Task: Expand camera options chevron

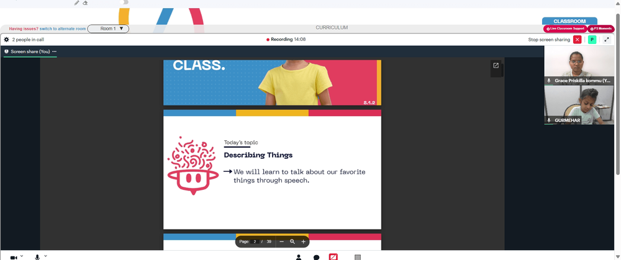Action: [x=21, y=256]
